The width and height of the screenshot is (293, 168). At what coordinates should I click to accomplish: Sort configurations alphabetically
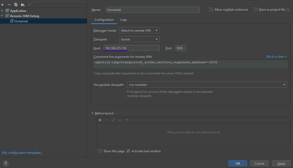tap(29, 4)
